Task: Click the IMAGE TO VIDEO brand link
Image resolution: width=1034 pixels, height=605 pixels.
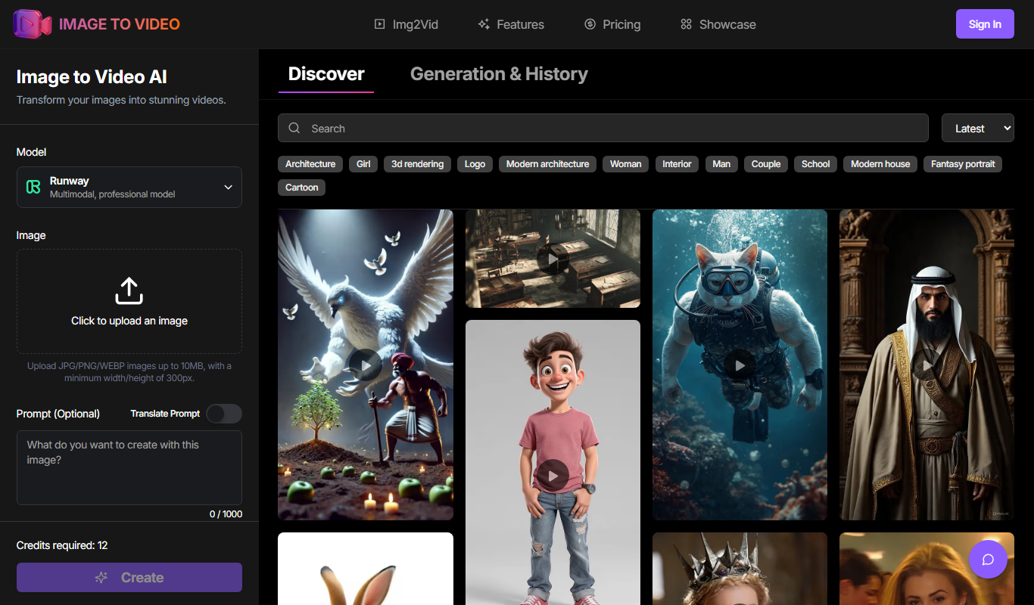Action: coord(120,24)
